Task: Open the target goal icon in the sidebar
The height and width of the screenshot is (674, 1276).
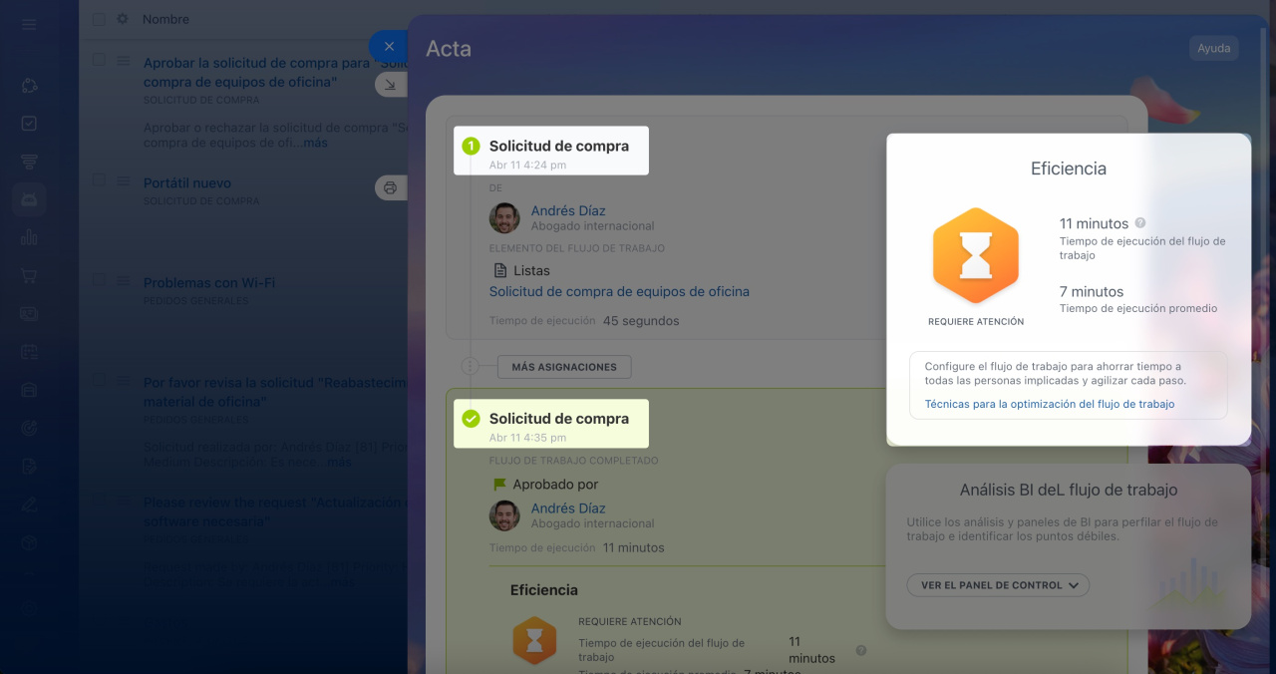Action: [29, 428]
